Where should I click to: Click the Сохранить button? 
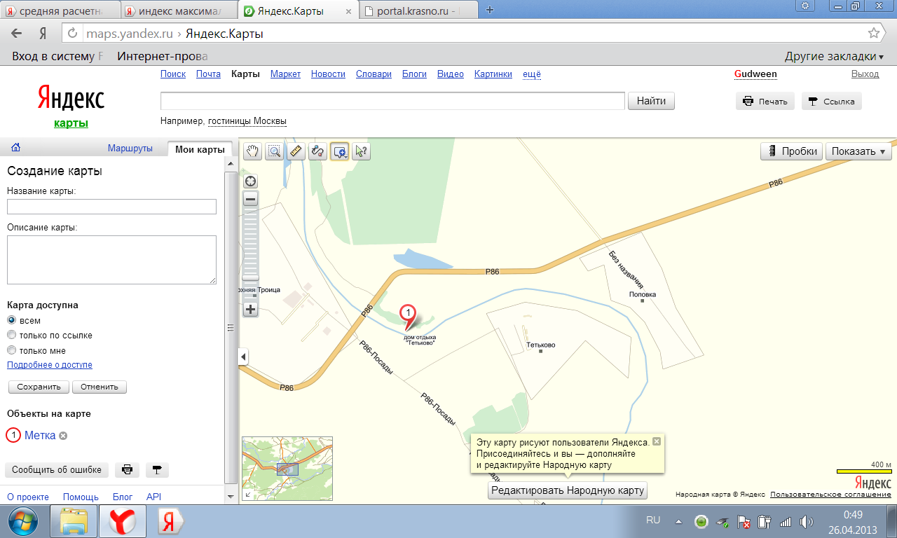point(39,387)
